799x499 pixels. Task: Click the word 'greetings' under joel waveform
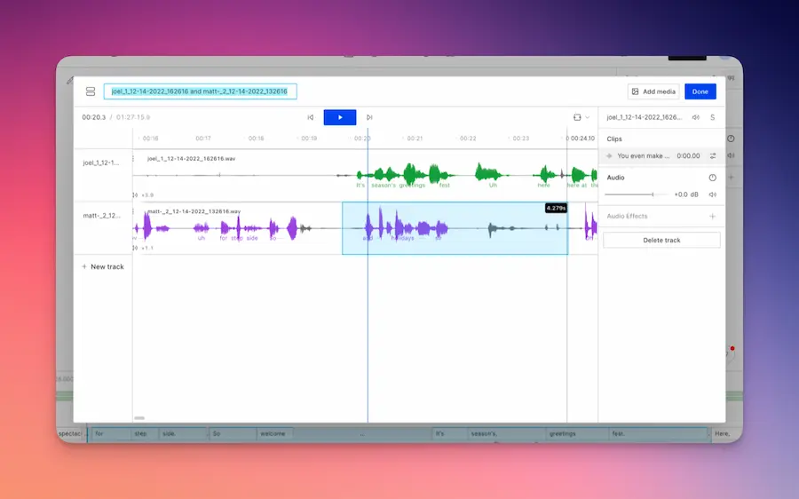(x=412, y=185)
